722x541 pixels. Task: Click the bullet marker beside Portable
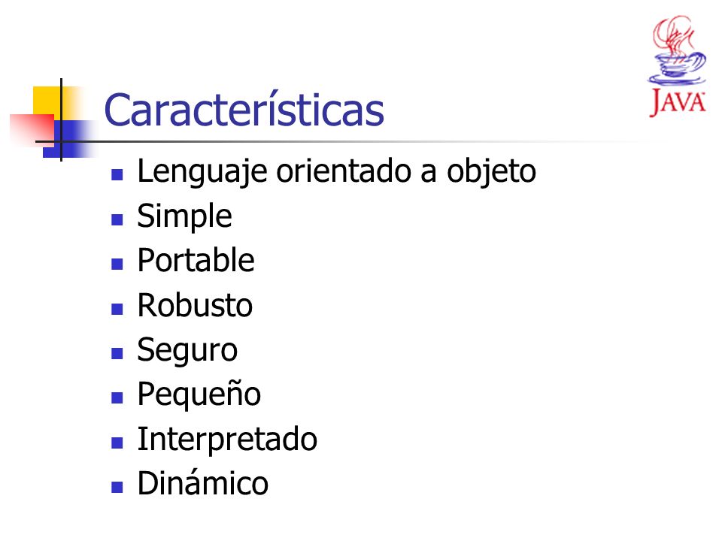point(117,264)
